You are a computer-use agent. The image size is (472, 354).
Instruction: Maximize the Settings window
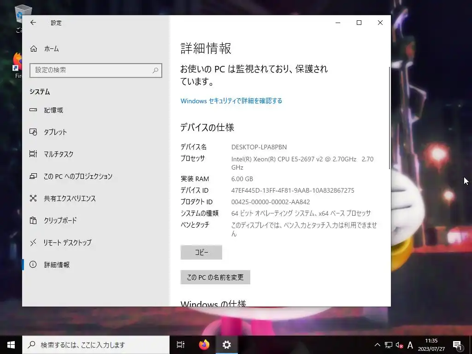(x=359, y=23)
